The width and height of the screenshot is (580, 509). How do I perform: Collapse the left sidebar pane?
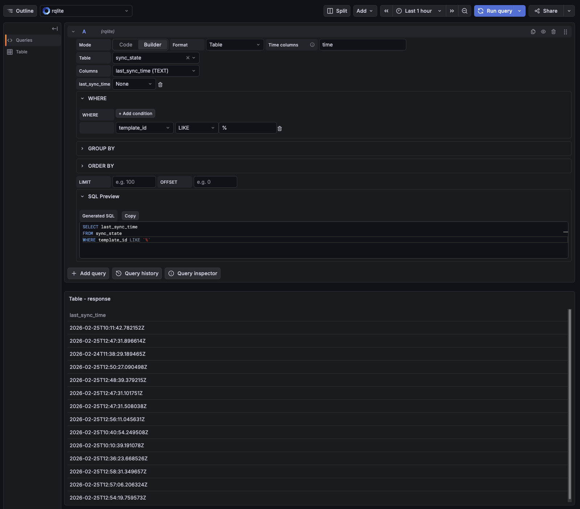(x=55, y=29)
